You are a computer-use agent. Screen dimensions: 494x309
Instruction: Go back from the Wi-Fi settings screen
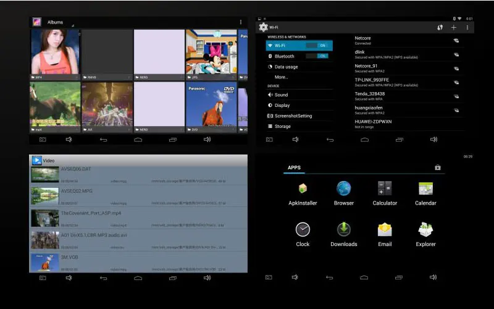point(330,140)
